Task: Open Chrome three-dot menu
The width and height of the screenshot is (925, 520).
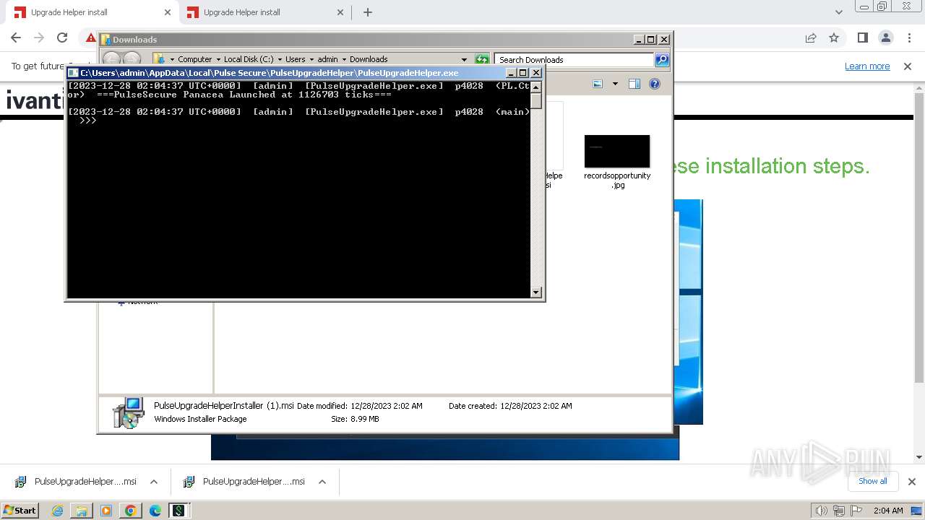Action: coord(908,38)
